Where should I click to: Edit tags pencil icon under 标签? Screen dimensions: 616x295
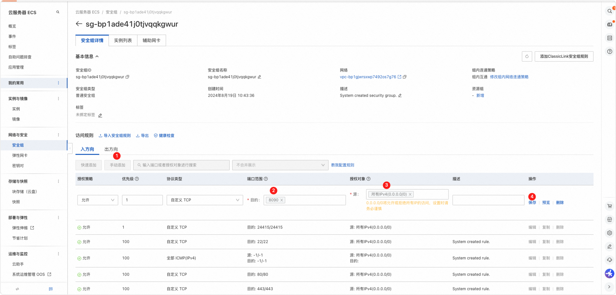(x=100, y=115)
